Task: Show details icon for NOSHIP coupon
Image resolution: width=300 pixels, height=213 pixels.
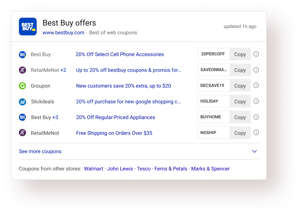Action: click(256, 133)
